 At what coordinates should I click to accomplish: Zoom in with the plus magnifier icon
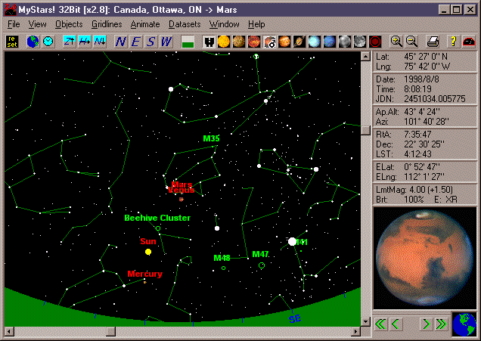click(x=396, y=42)
